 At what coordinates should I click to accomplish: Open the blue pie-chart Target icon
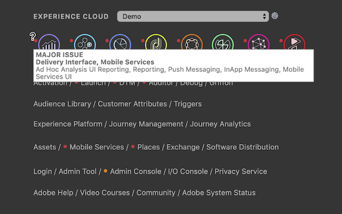click(x=120, y=42)
